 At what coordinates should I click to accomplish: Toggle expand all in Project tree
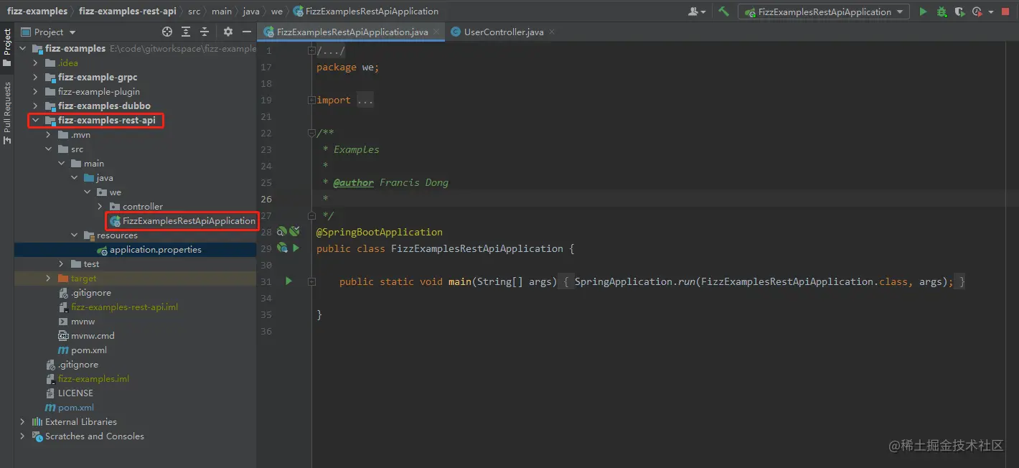185,32
